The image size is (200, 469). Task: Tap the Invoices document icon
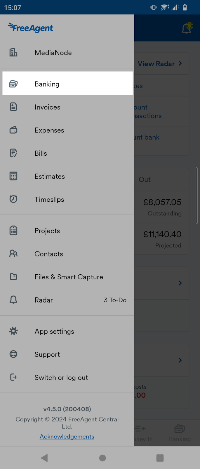[13, 107]
